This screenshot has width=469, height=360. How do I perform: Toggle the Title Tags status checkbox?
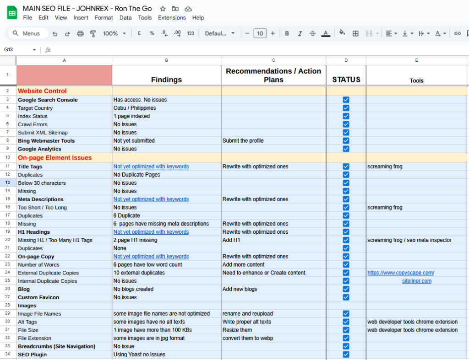pyautogui.click(x=346, y=167)
